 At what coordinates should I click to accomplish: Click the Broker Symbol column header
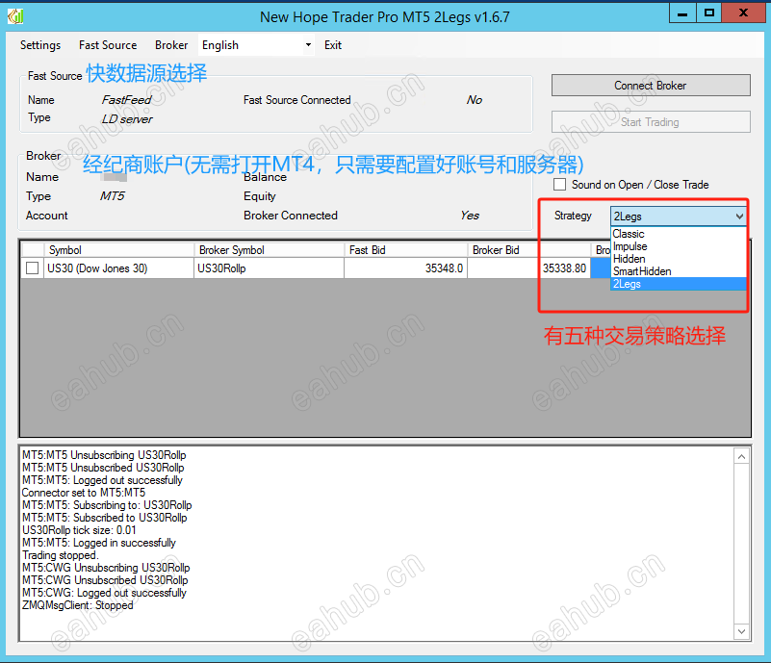(269, 250)
